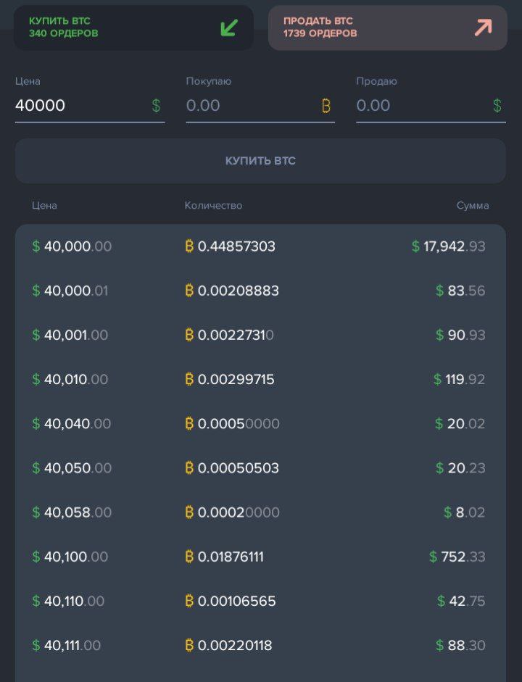The image size is (522, 682).
Task: Click the dollar icon in Цена field
Action: pyautogui.click(x=156, y=105)
